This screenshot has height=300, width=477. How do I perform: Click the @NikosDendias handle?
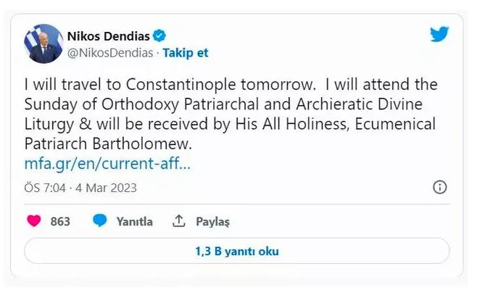pos(111,52)
